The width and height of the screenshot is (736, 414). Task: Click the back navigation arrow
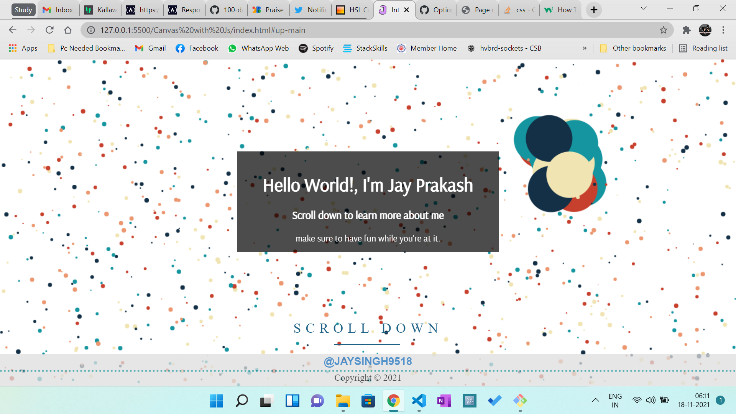tap(13, 30)
